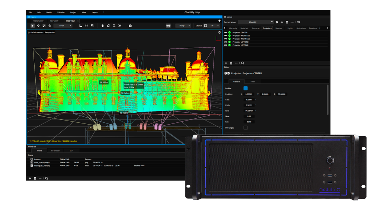This screenshot has height=208, width=381.
Task: Click the VR button in 3D scenes
Action: pyautogui.click(x=298, y=22)
